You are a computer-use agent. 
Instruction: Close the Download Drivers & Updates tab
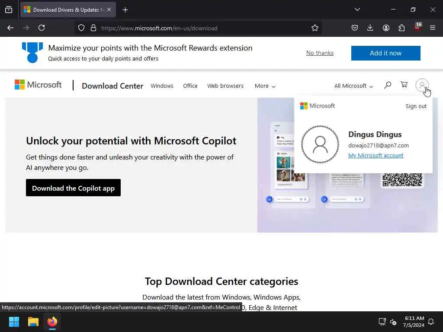coord(109,10)
